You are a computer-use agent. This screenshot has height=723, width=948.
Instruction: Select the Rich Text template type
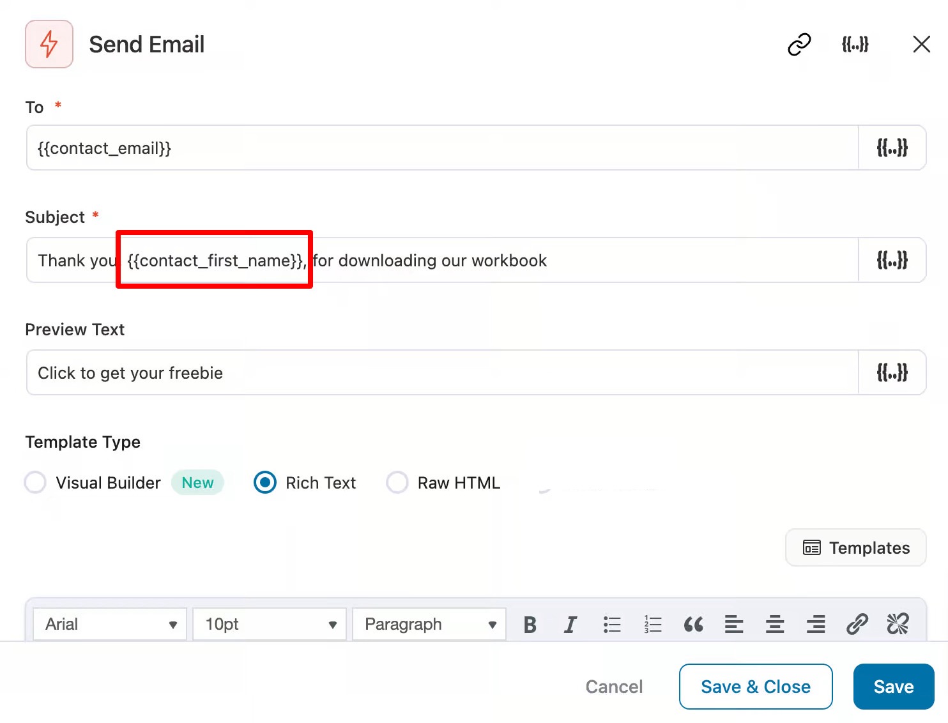(x=265, y=483)
